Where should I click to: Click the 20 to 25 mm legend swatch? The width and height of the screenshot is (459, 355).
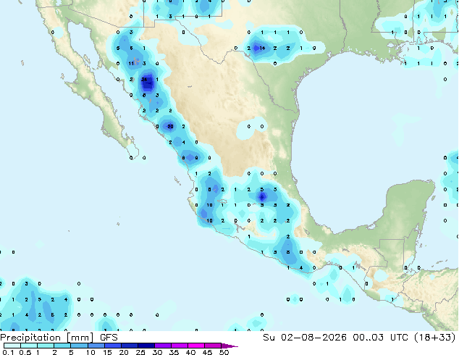click(x=129, y=346)
